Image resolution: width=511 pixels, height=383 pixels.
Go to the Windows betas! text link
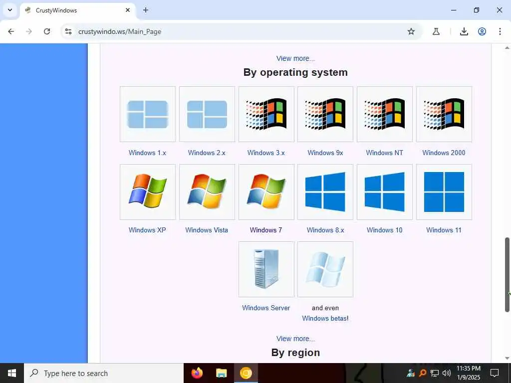click(x=325, y=318)
